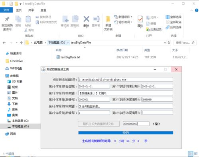199x157 pixels.
Task: Switch to large icons view in status bar
Action: pos(195,154)
